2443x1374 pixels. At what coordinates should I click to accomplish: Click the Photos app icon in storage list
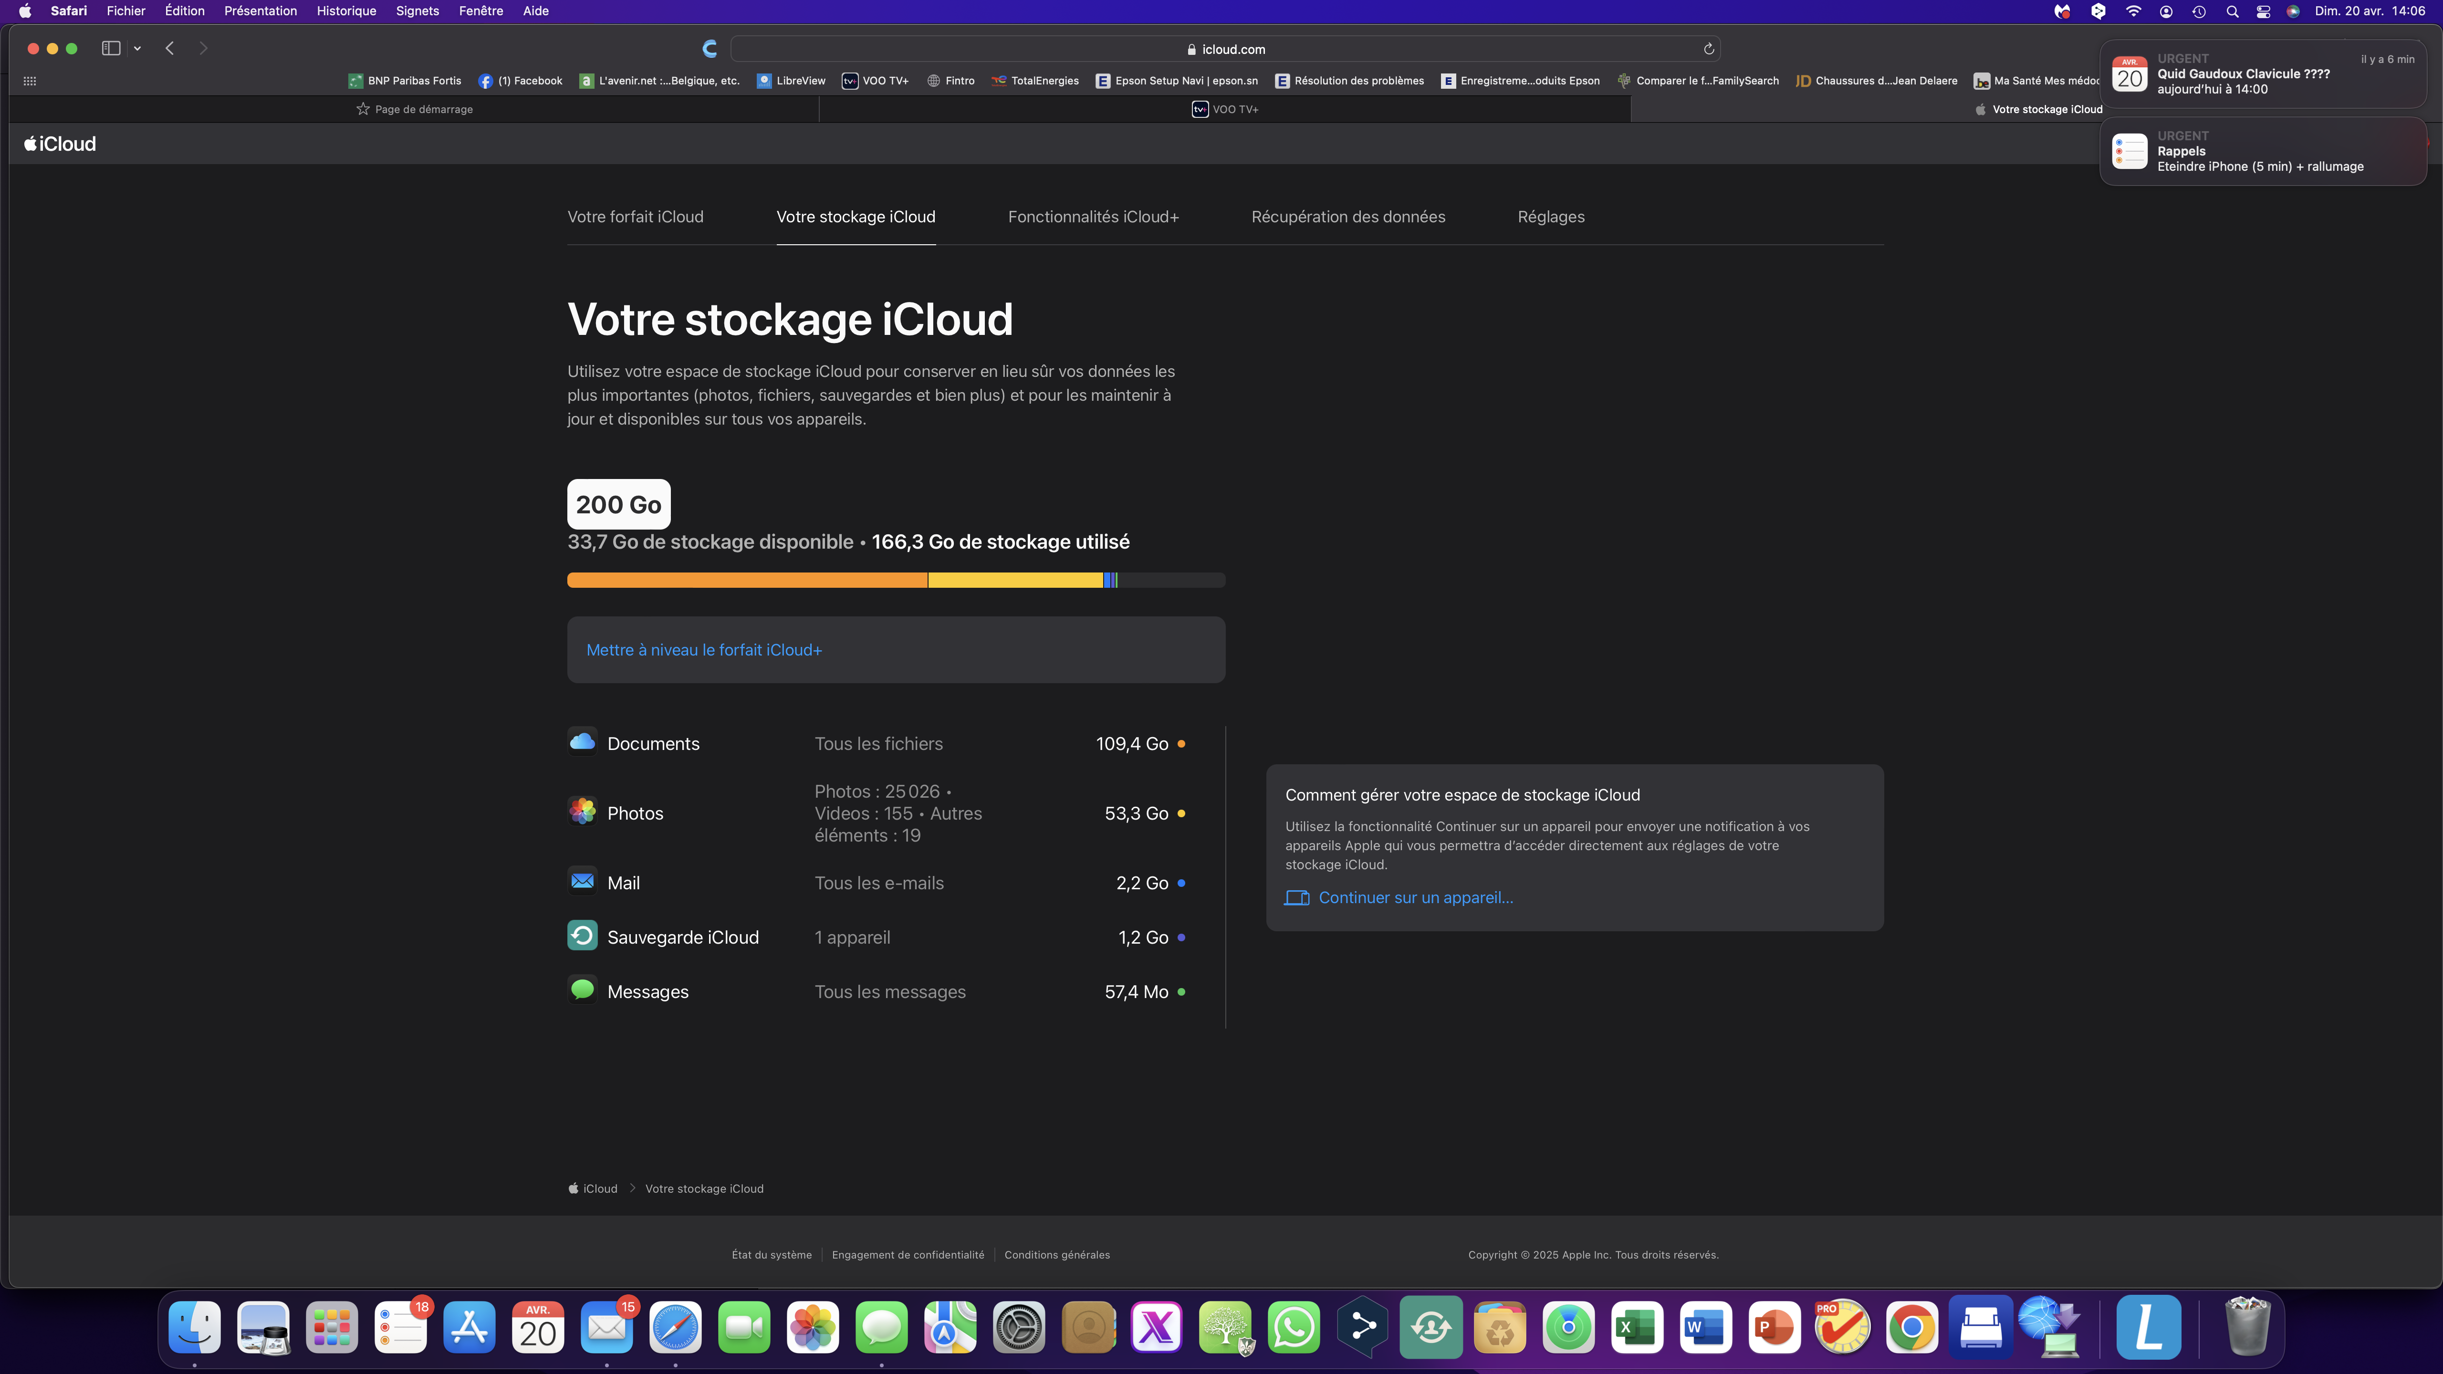pos(582,812)
